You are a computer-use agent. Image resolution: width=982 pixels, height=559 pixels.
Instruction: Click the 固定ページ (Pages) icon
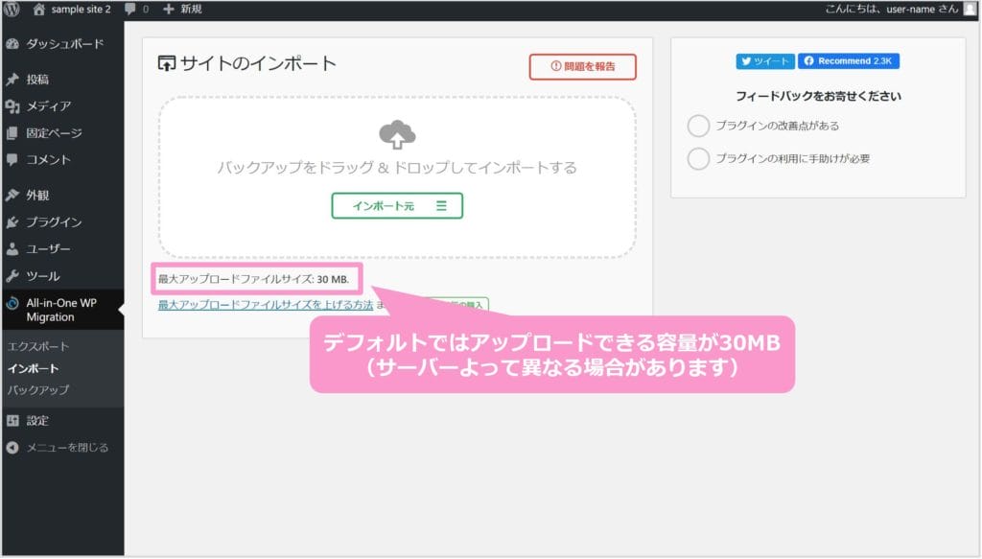click(12, 132)
